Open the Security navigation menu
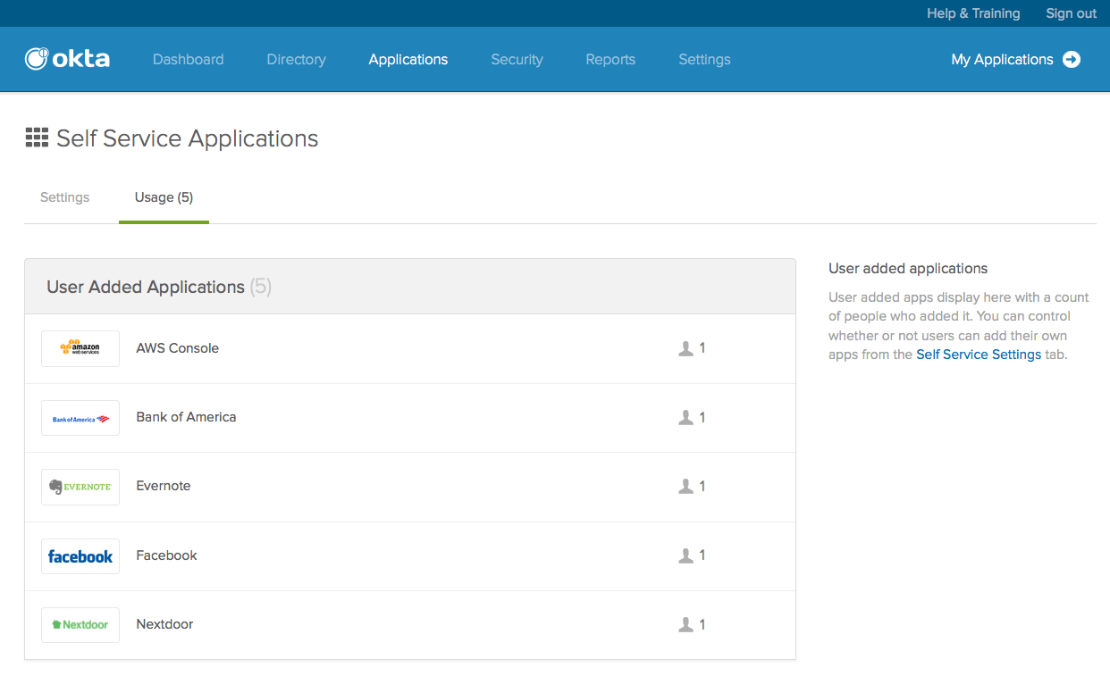The height and width of the screenshot is (693, 1110). point(517,60)
